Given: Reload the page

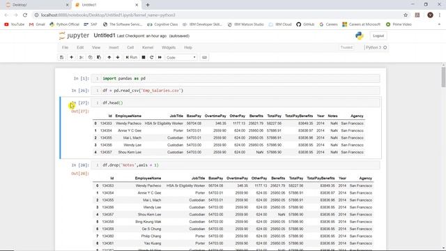Looking at the screenshot, I should [x=25, y=15].
